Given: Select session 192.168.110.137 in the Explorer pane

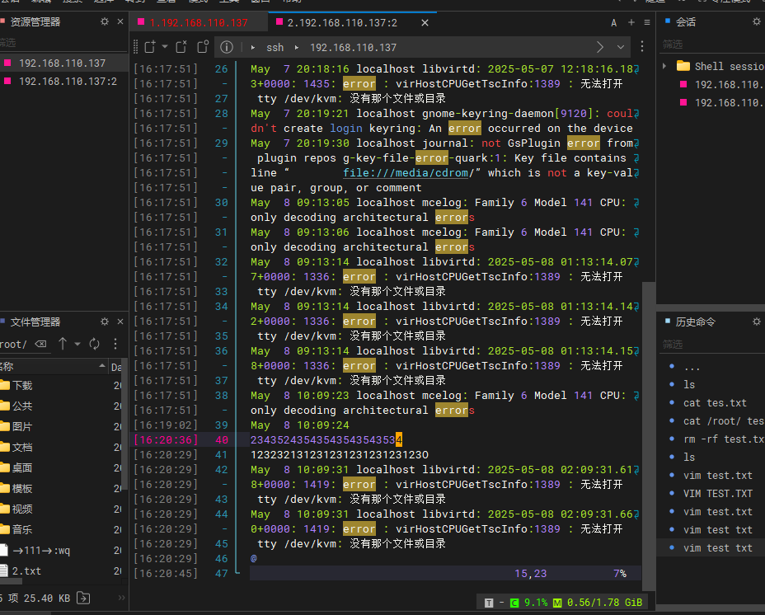Looking at the screenshot, I should [62, 63].
